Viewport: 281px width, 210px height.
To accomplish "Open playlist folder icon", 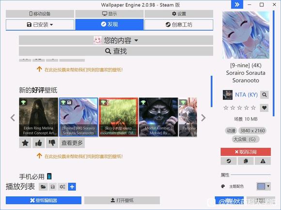I will pos(43,187).
